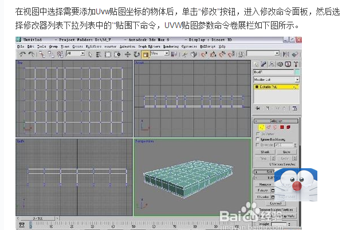Screen dimensions: 346x230
Task: Open the Edit menu
Action: pyautogui.click(x=30, y=46)
